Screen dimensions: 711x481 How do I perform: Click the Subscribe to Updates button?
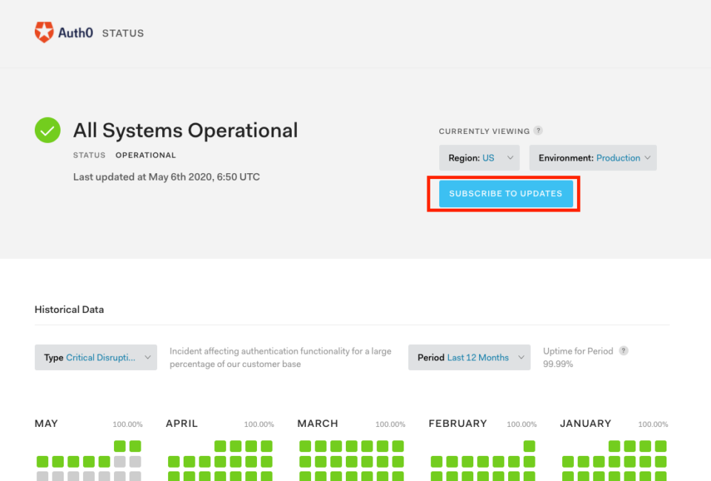[506, 193]
